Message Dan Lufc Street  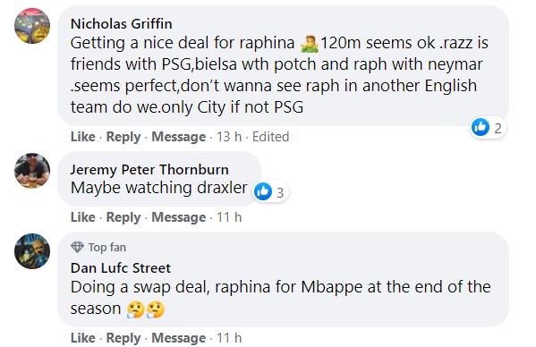pyautogui.click(x=179, y=338)
